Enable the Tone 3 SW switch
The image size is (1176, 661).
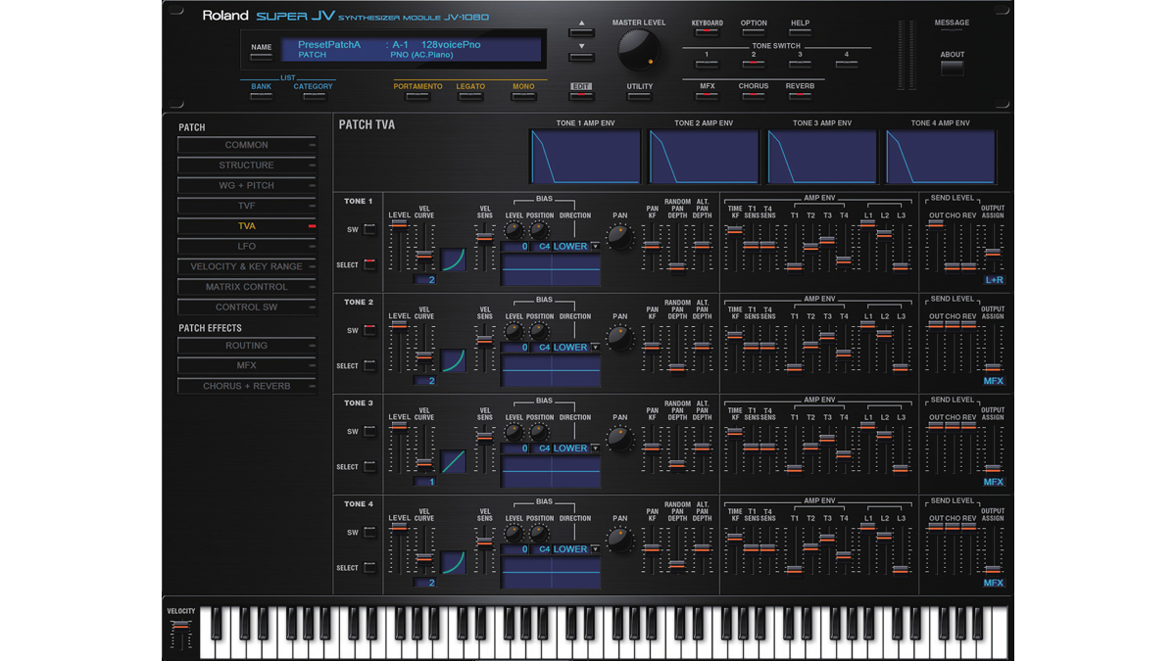[x=369, y=429]
